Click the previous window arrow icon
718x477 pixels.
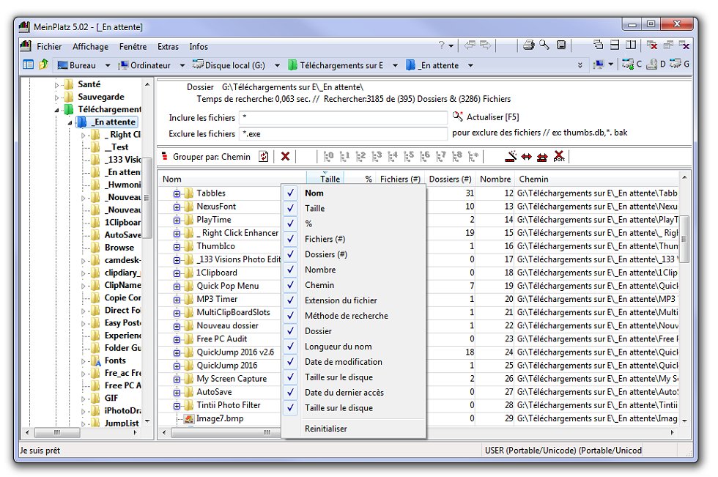(x=470, y=45)
